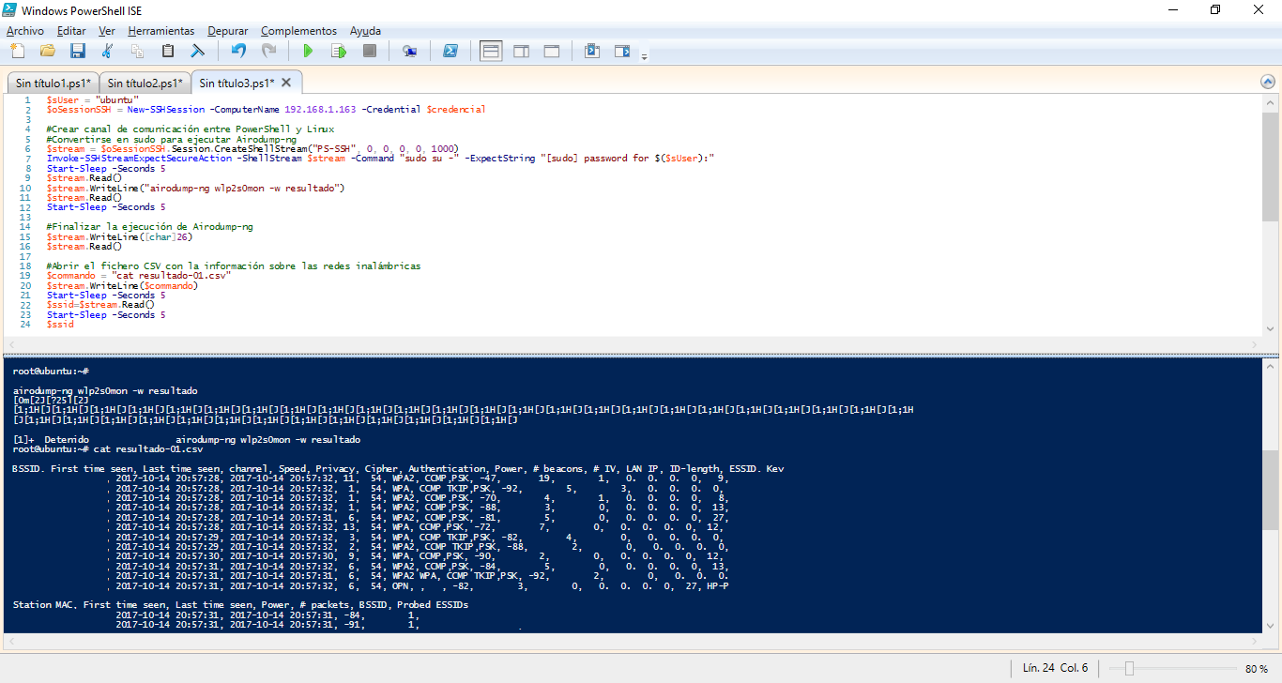Click the Open script folder icon
The image size is (1282, 683).
tap(48, 51)
